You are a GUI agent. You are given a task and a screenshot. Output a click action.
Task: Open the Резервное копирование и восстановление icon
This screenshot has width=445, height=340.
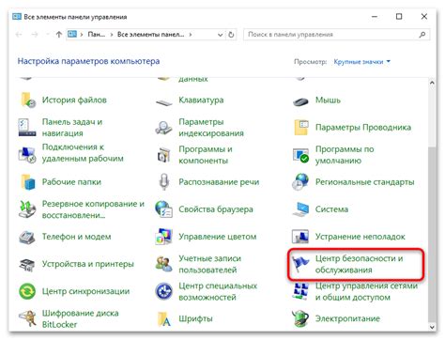coord(27,209)
